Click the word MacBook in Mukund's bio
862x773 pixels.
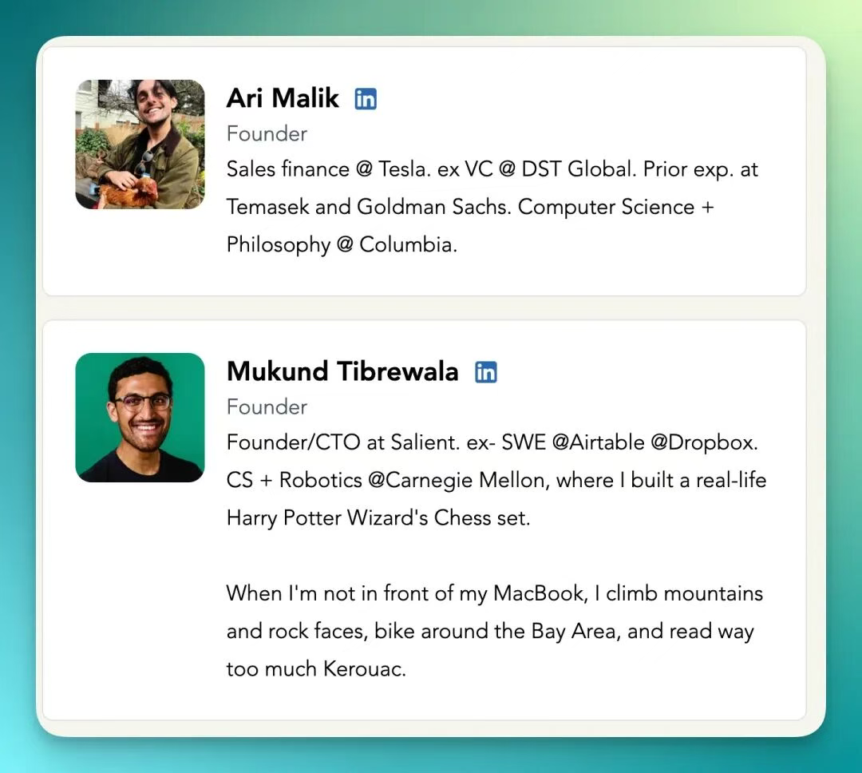tap(537, 593)
